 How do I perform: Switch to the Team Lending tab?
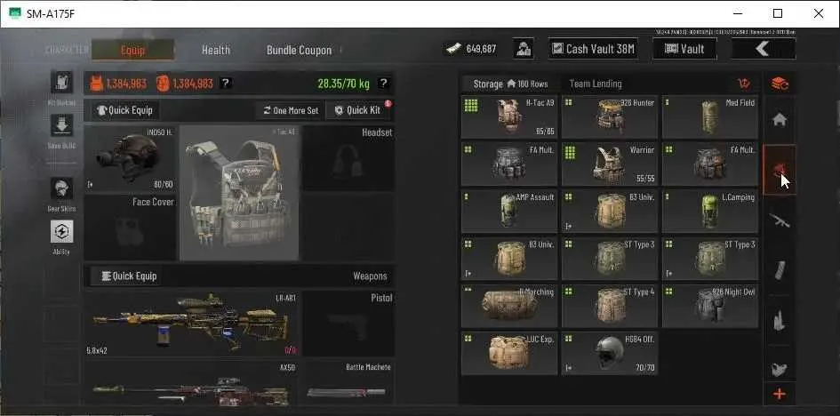click(596, 84)
